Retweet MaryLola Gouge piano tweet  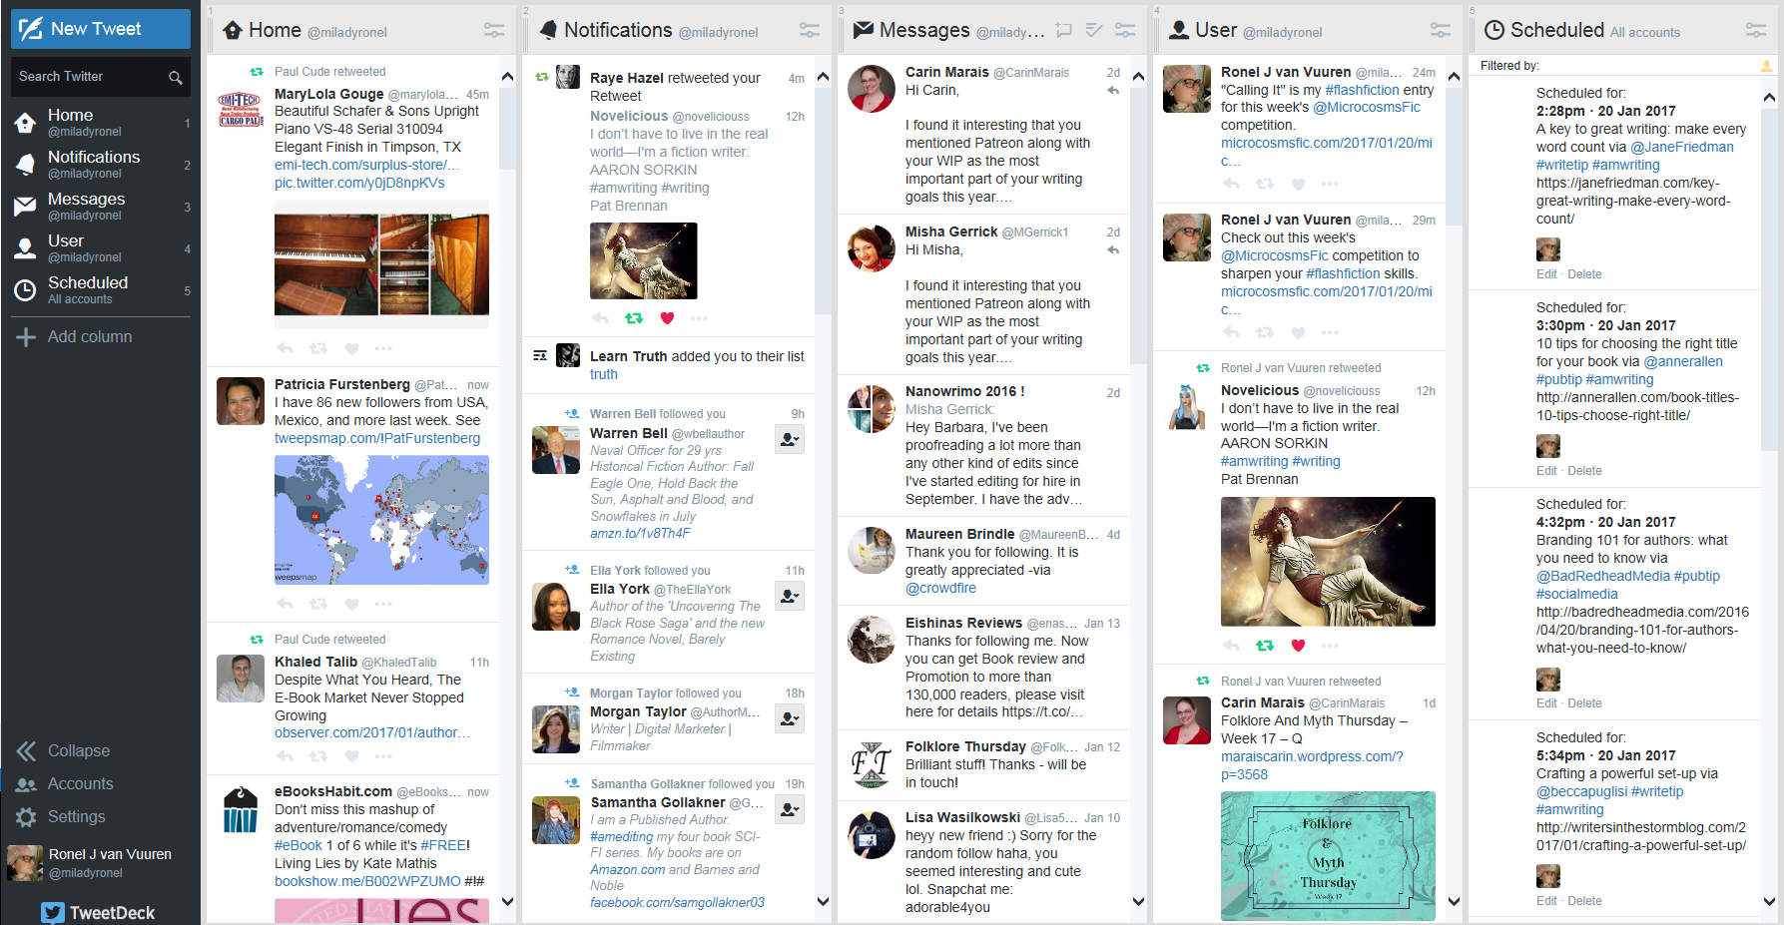tap(318, 348)
